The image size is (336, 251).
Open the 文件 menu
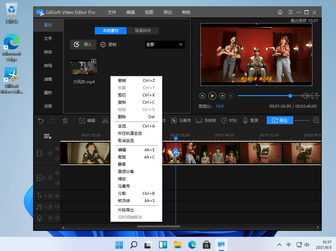[112, 12]
